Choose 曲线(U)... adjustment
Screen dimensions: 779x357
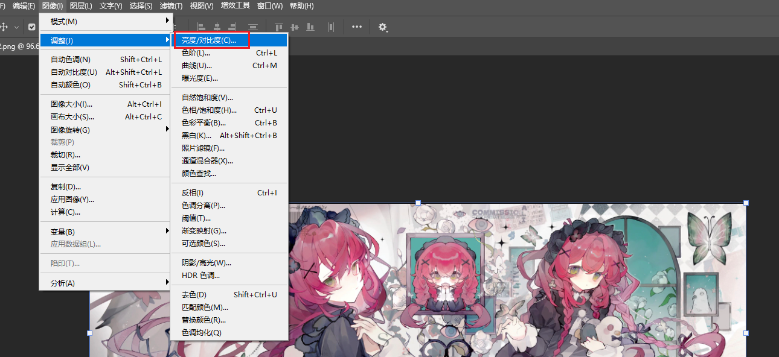click(229, 66)
